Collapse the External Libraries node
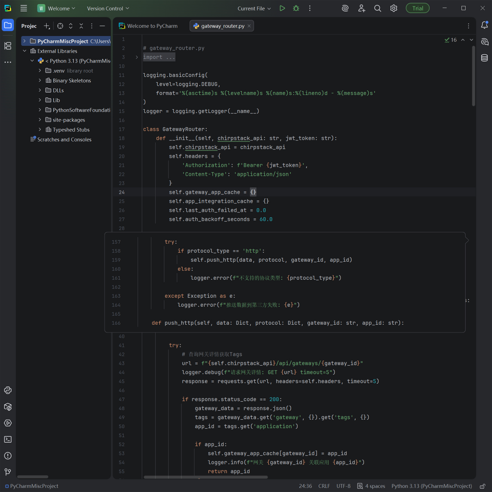 (25, 51)
